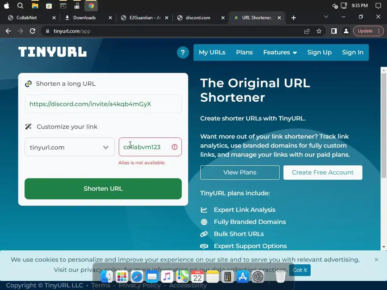The width and height of the screenshot is (387, 290).
Task: Click the 9:35 PM clock
Action: click(x=360, y=5)
